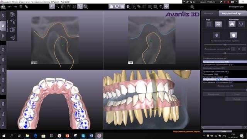Open the RG sidebar module
The width and height of the screenshot is (247, 139).
[x=3, y=104]
